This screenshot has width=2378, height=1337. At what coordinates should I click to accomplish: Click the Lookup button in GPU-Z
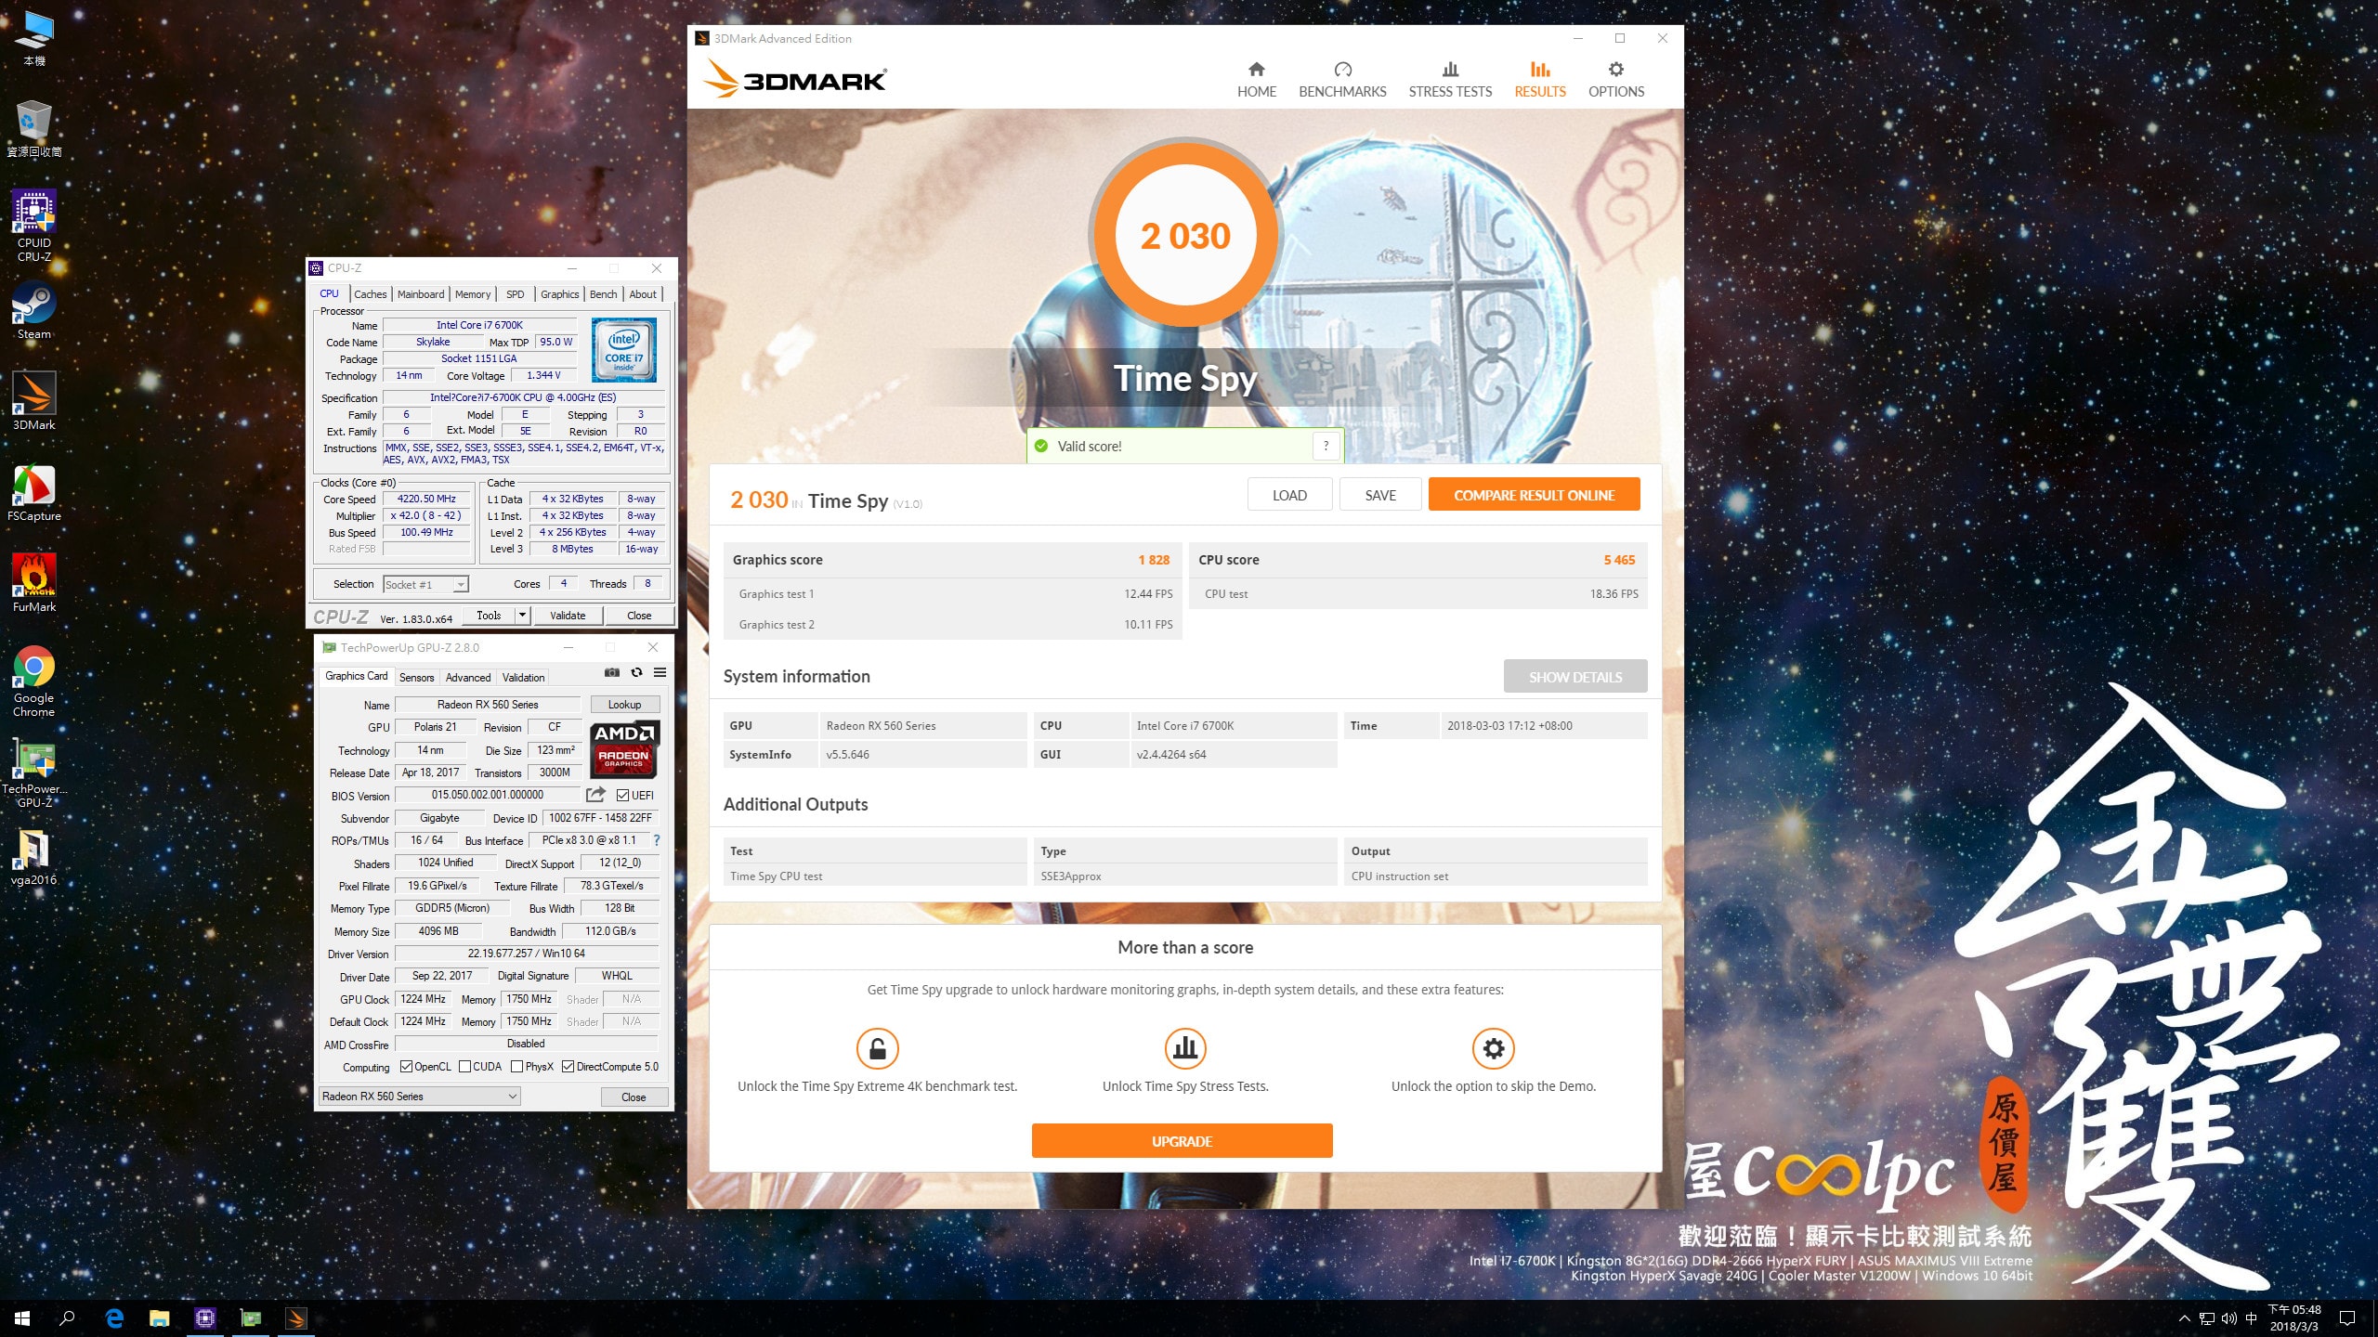pos(625,705)
